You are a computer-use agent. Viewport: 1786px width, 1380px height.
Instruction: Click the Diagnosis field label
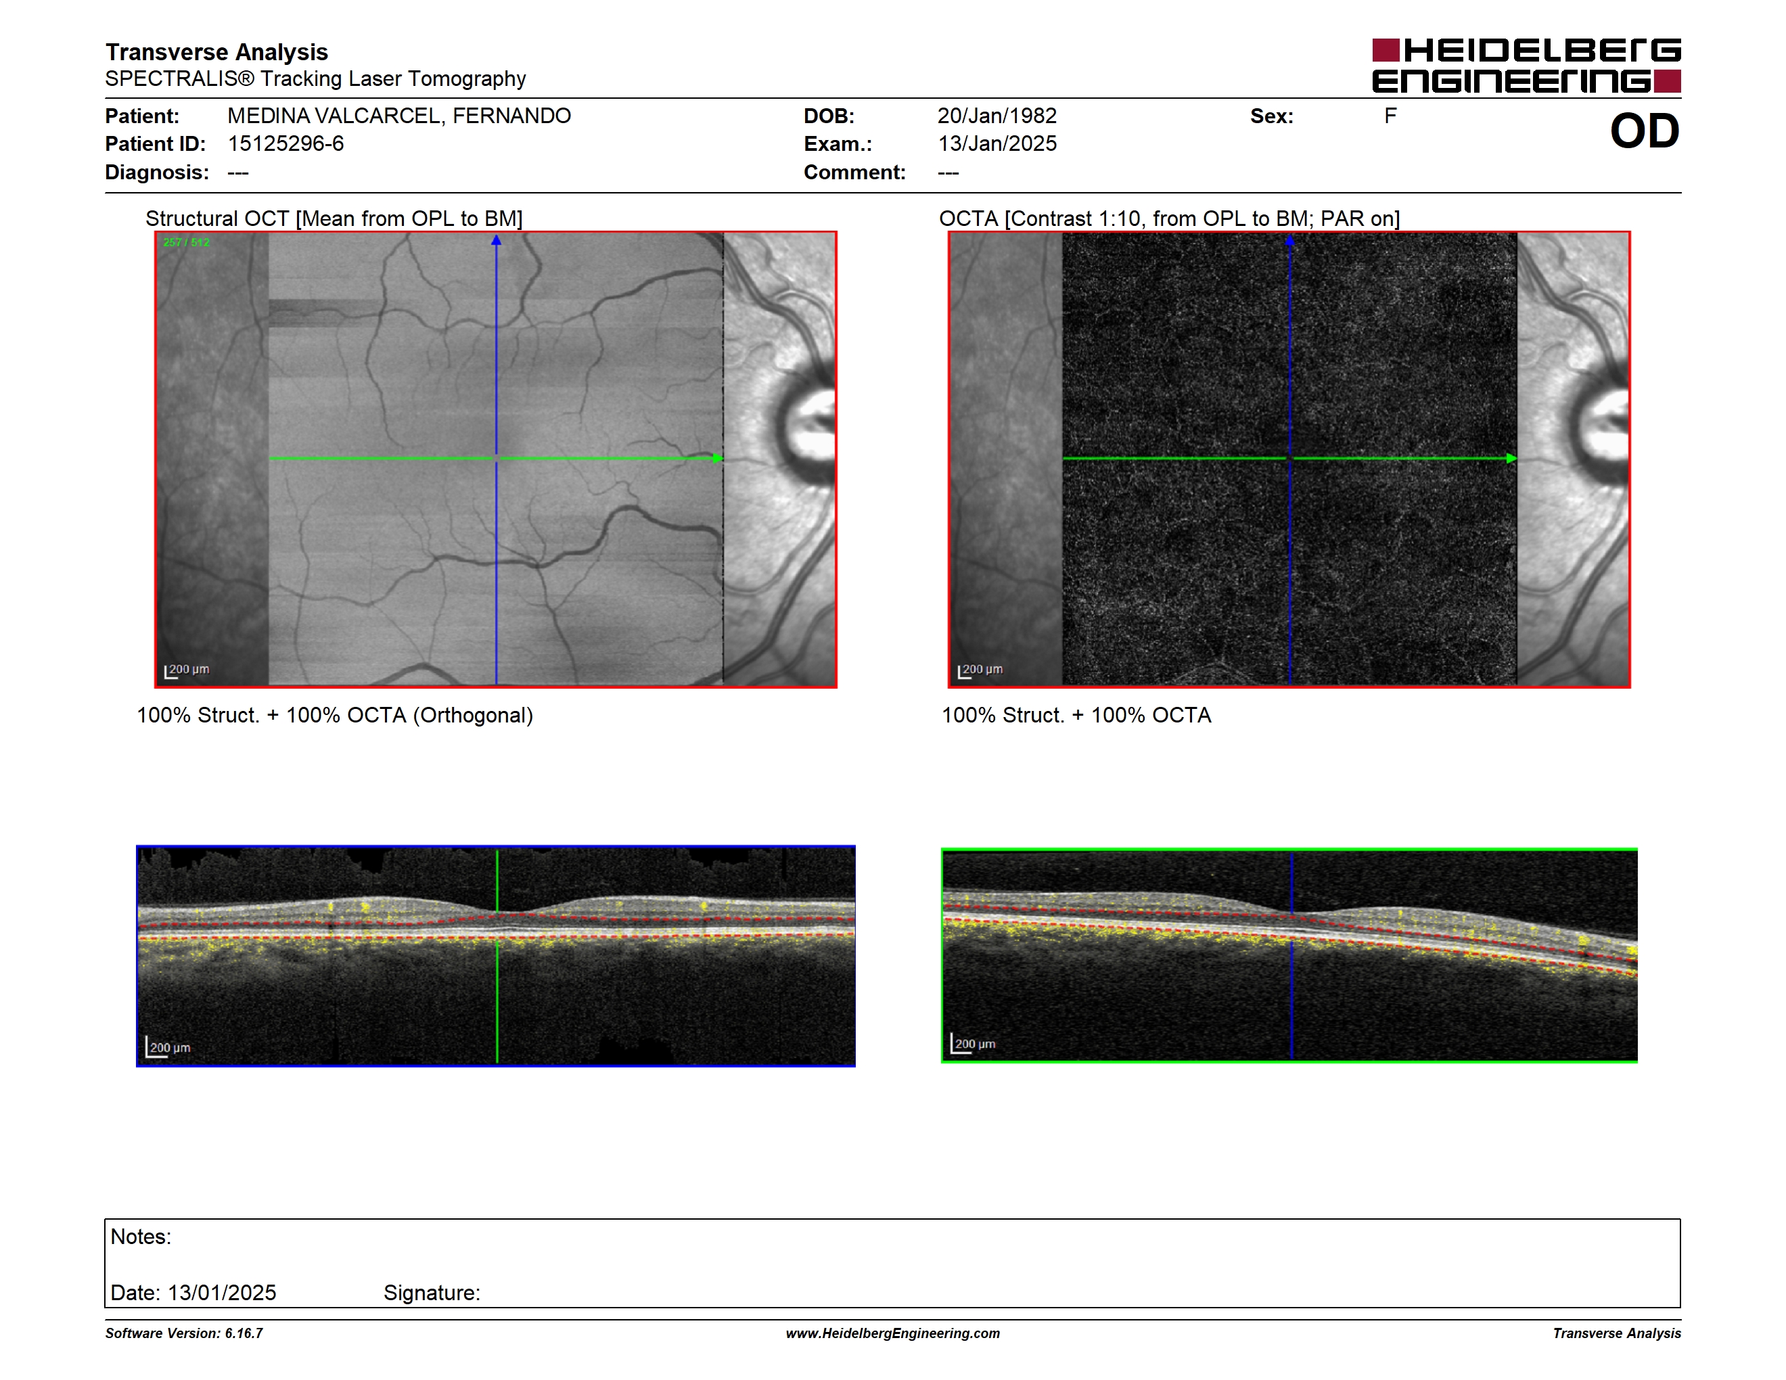point(157,172)
